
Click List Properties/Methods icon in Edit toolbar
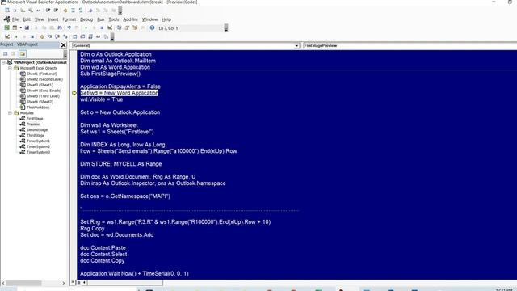tap(7, 11)
